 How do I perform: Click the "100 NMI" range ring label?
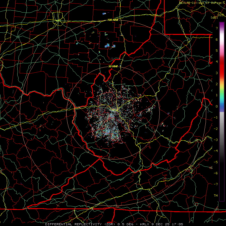pyautogui.click(x=113, y=20)
